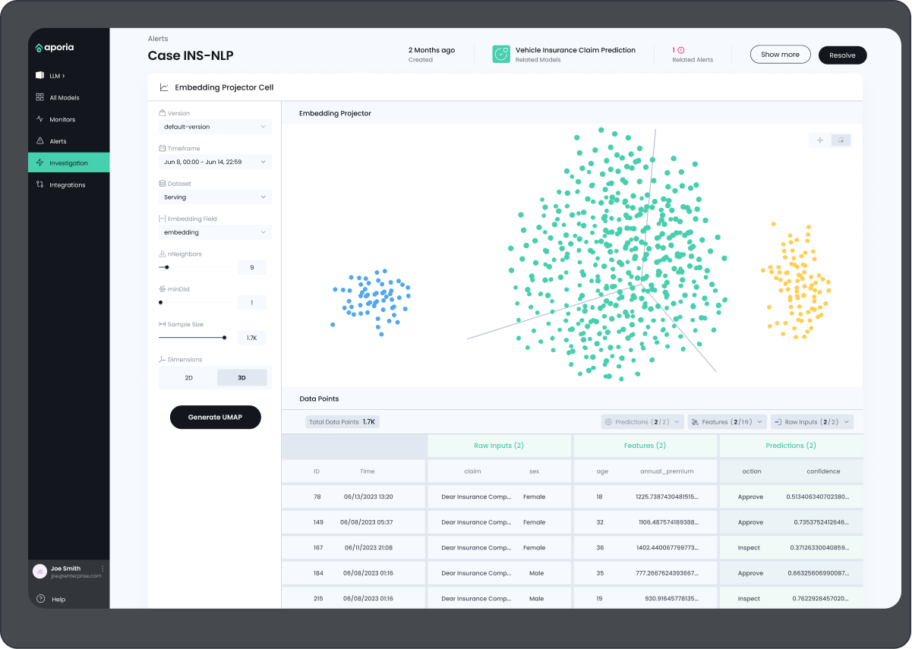Open Vehicle Insurance Claim Prediction model link
The height and width of the screenshot is (649, 912).
tap(576, 50)
